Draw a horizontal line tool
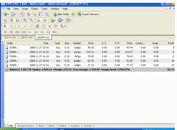 tap(25, 26)
